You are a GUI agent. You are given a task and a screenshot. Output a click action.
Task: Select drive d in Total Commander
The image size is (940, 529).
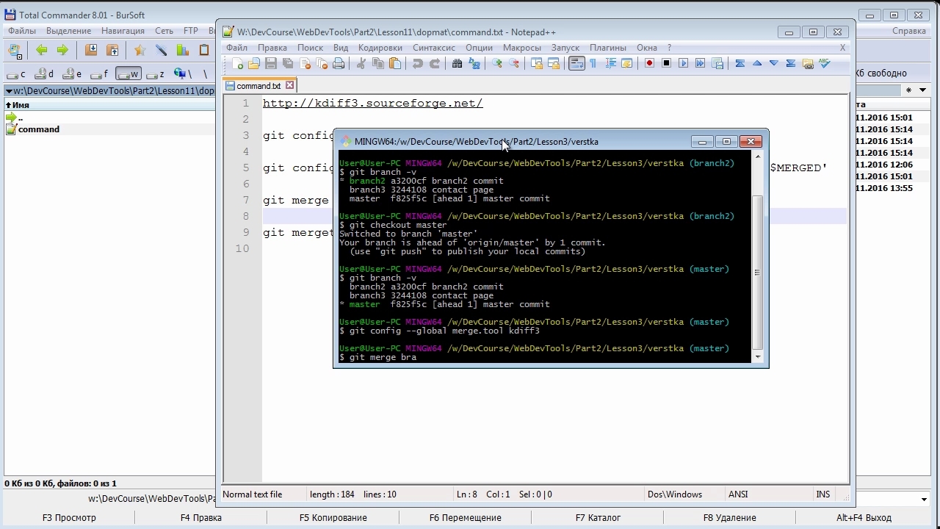45,73
